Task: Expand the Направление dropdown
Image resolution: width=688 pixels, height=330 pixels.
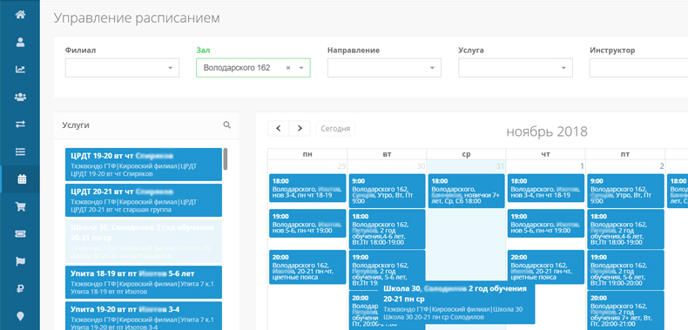Action: click(x=384, y=68)
